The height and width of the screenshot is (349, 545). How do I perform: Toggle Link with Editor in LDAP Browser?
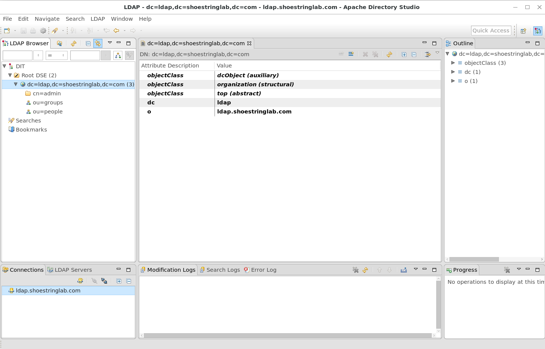pos(98,43)
